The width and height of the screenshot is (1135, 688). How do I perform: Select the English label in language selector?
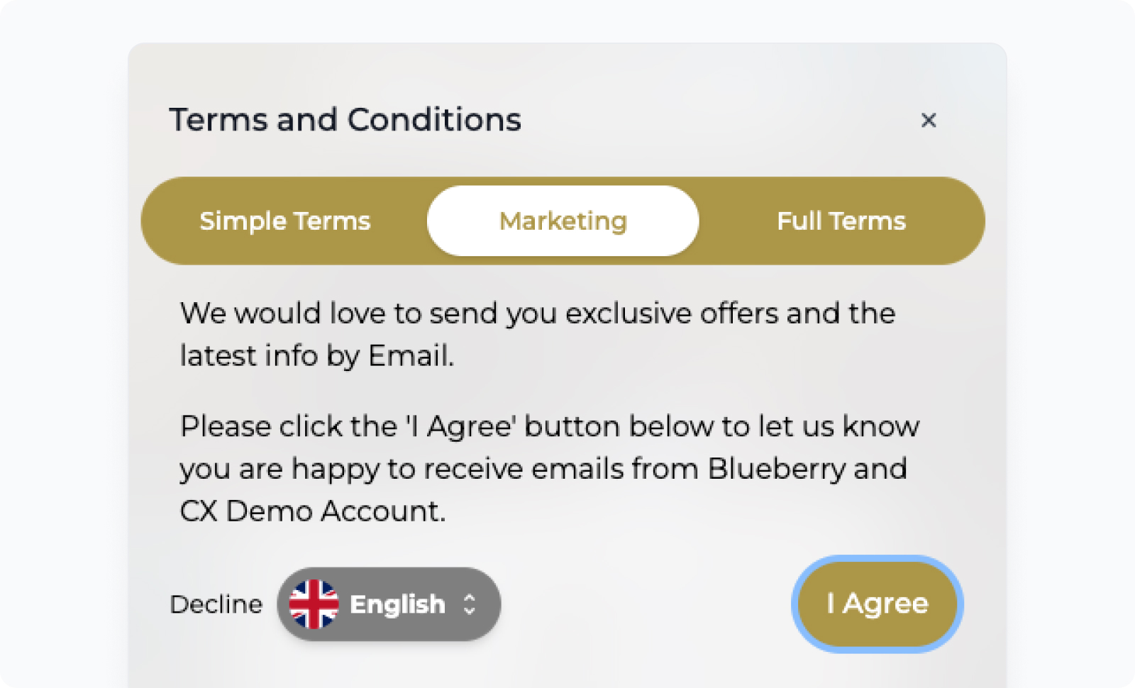(x=397, y=604)
